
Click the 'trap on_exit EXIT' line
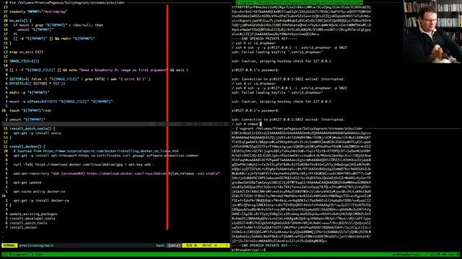(x=26, y=52)
